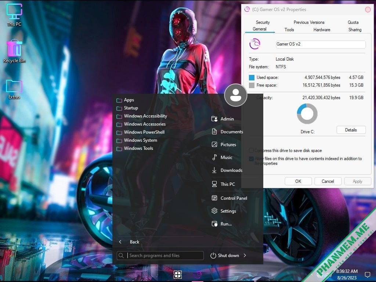Click the This PC computer icon in Start menu
Image resolution: width=376 pixels, height=282 pixels.
(214, 184)
